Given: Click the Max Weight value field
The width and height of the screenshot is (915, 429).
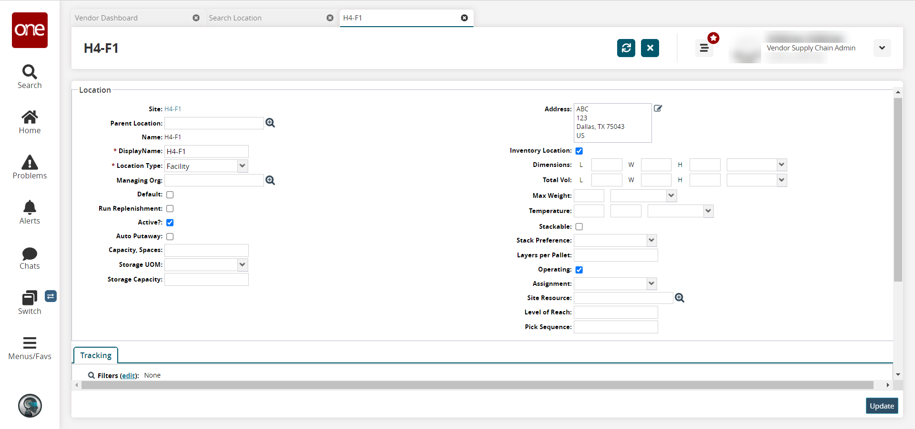Looking at the screenshot, I should point(589,195).
